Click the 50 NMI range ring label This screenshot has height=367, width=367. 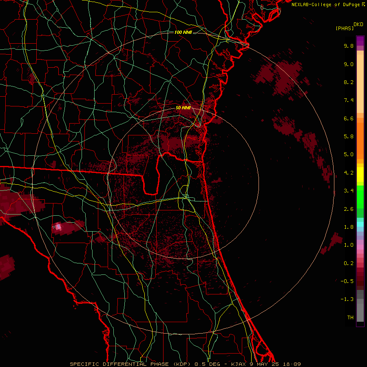click(183, 108)
